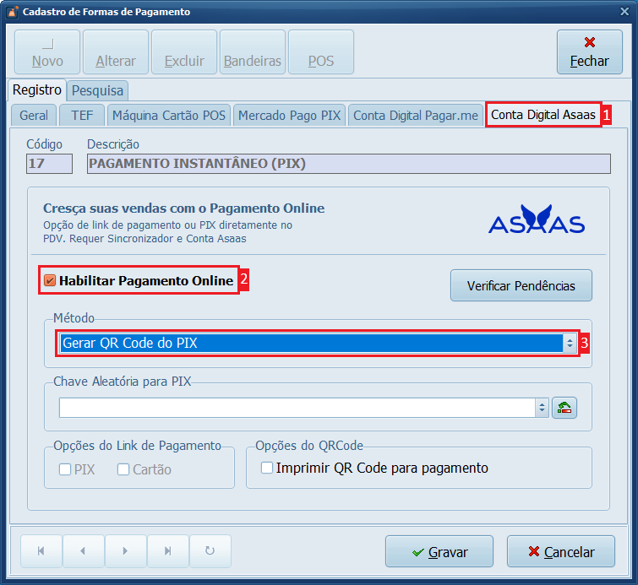Open the POS toolbar button
The height and width of the screenshot is (585, 638).
[x=320, y=52]
